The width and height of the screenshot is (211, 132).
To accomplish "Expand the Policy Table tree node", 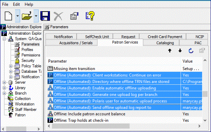I will point(11,66).
